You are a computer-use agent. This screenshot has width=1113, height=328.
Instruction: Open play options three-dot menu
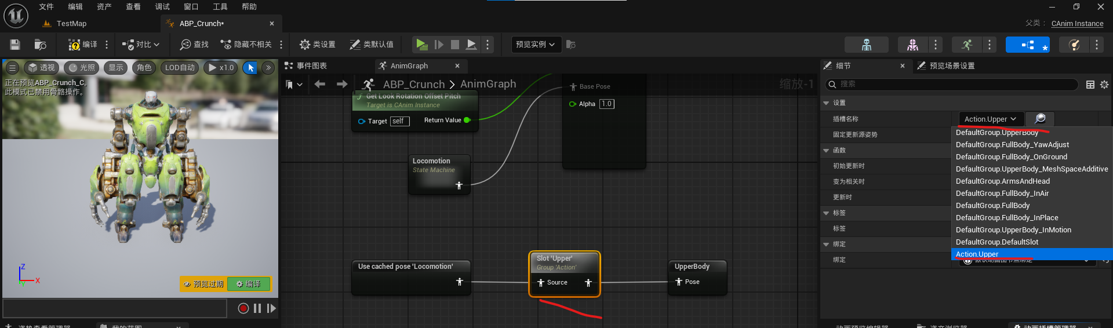tap(488, 45)
